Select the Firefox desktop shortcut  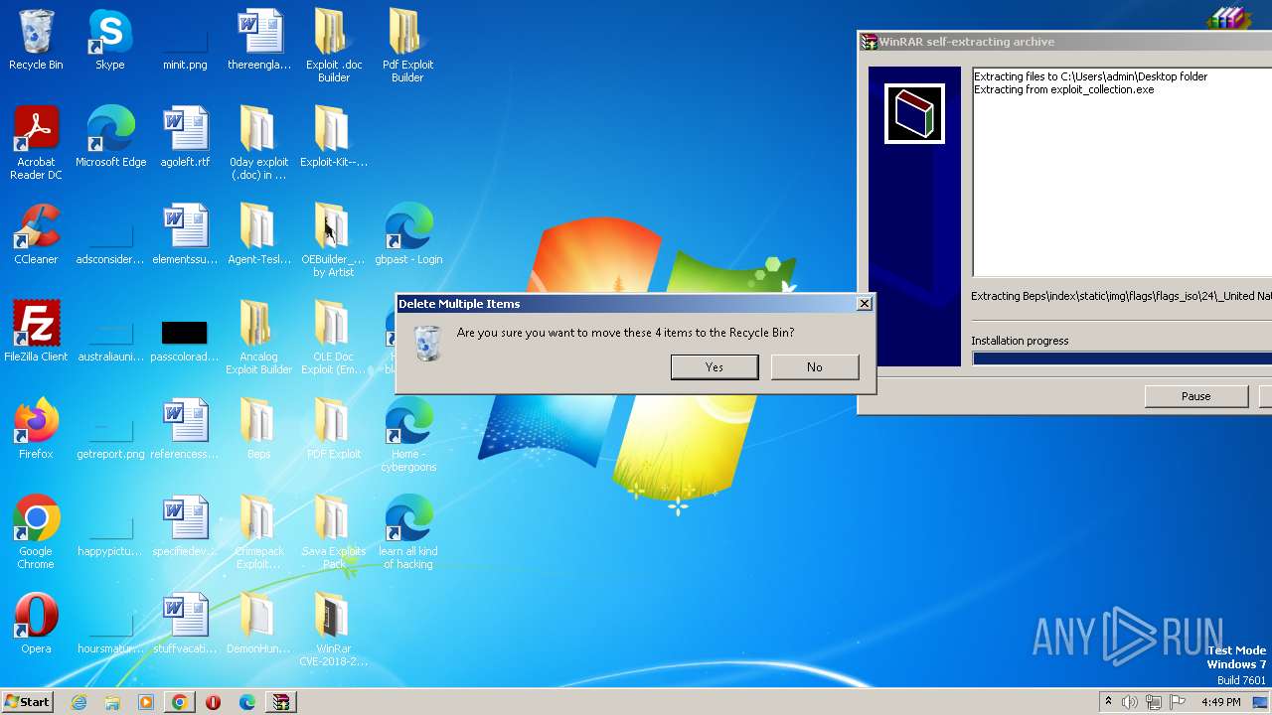click(36, 430)
